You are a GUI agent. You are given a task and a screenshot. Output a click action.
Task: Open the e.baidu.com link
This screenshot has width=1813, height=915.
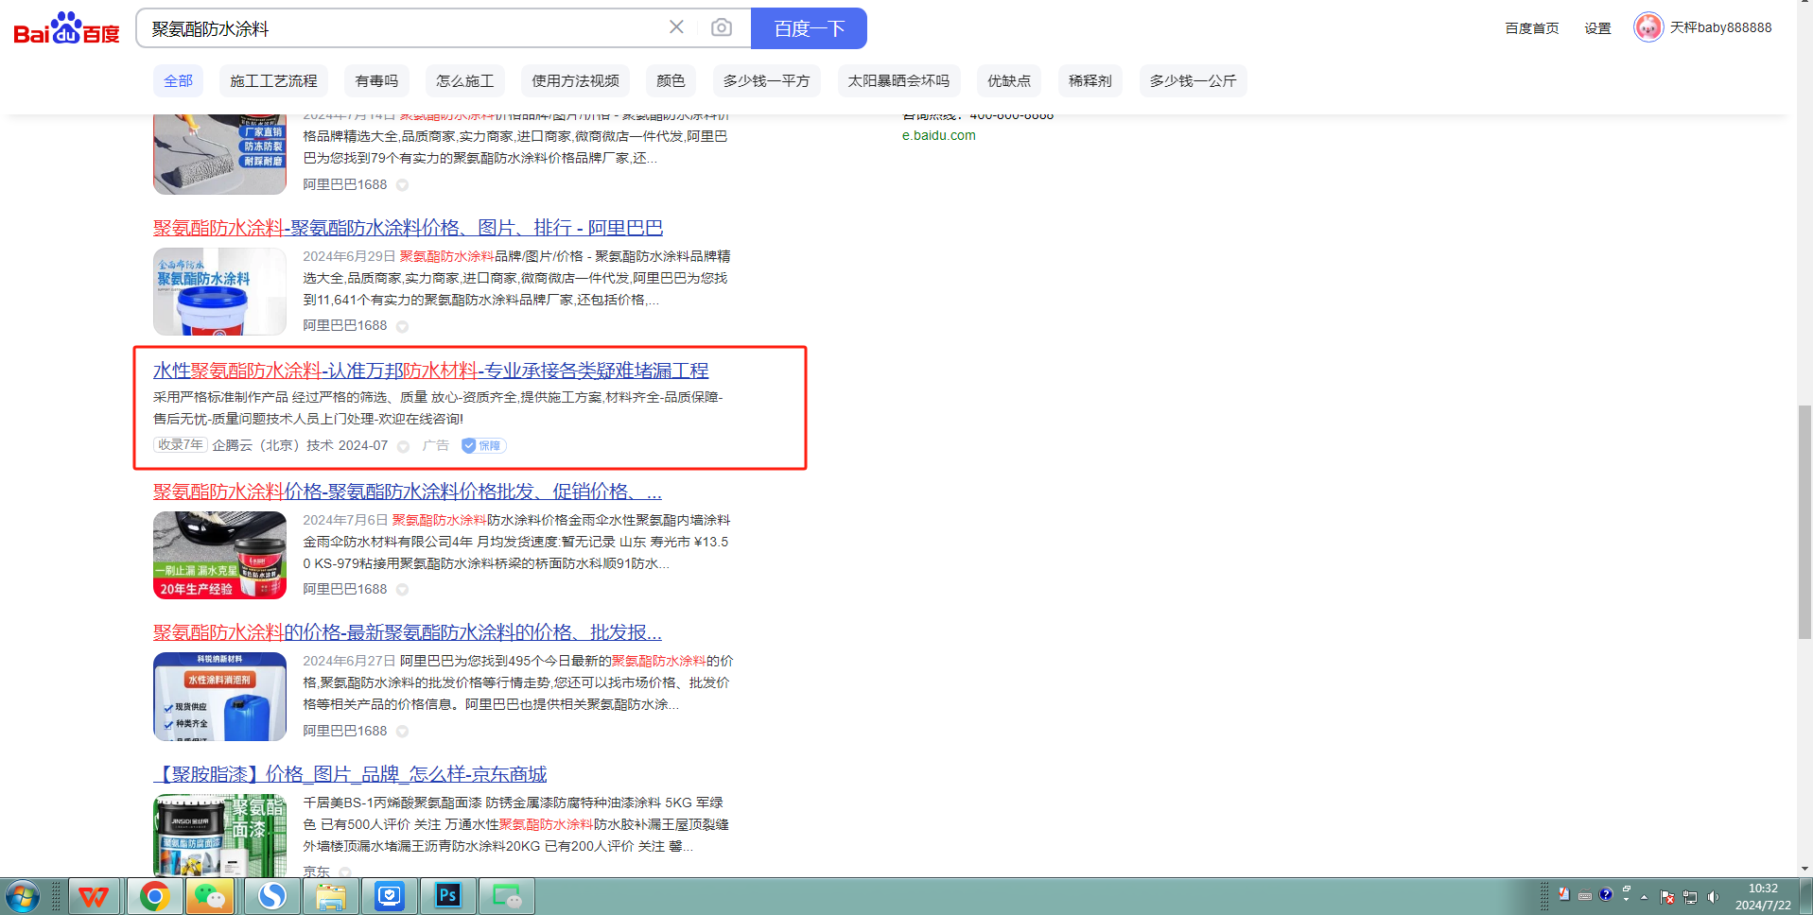(939, 135)
